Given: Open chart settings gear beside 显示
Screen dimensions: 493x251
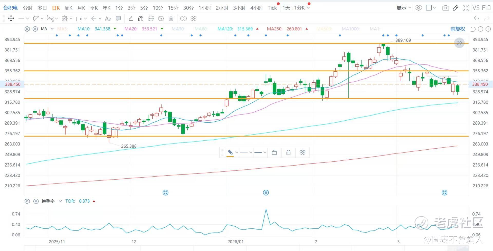Looking at the screenshot, I should (419, 8).
